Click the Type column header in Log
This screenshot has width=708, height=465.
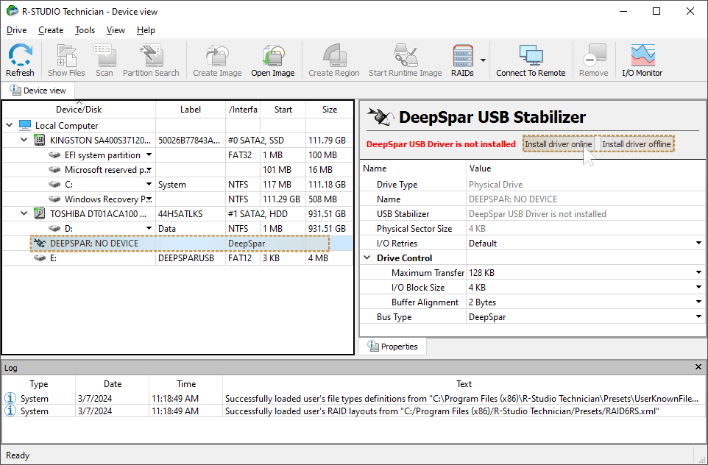(39, 384)
